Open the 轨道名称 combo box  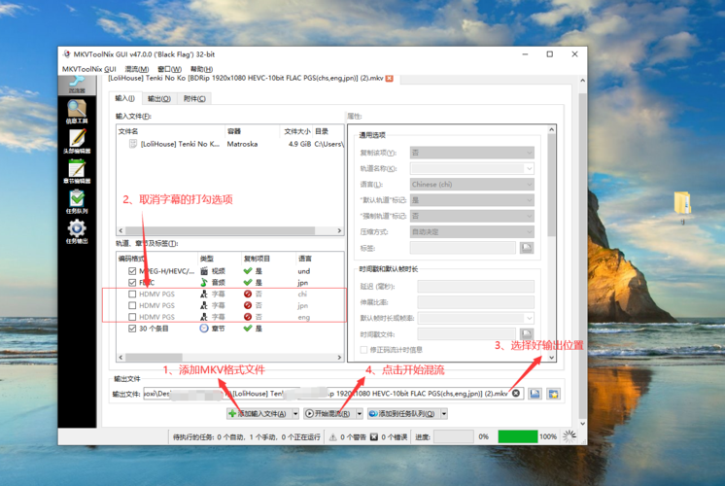coord(471,168)
